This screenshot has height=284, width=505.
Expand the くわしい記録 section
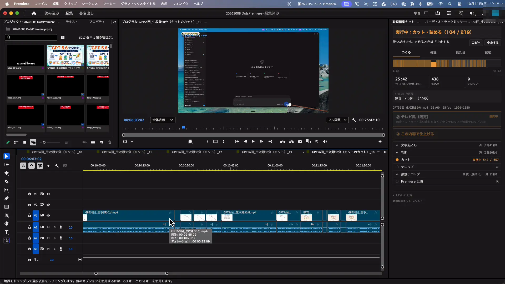coord(402,195)
